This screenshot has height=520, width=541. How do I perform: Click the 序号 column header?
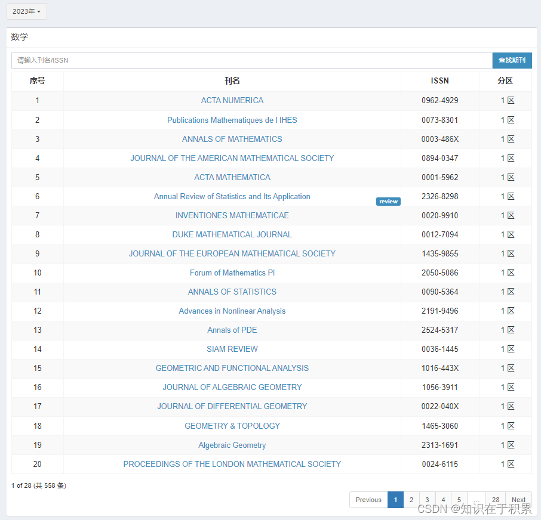[x=37, y=81]
